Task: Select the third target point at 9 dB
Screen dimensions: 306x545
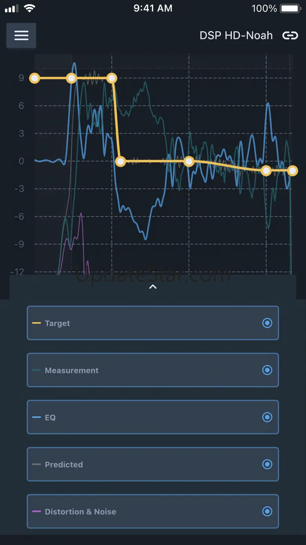Action: pos(112,78)
